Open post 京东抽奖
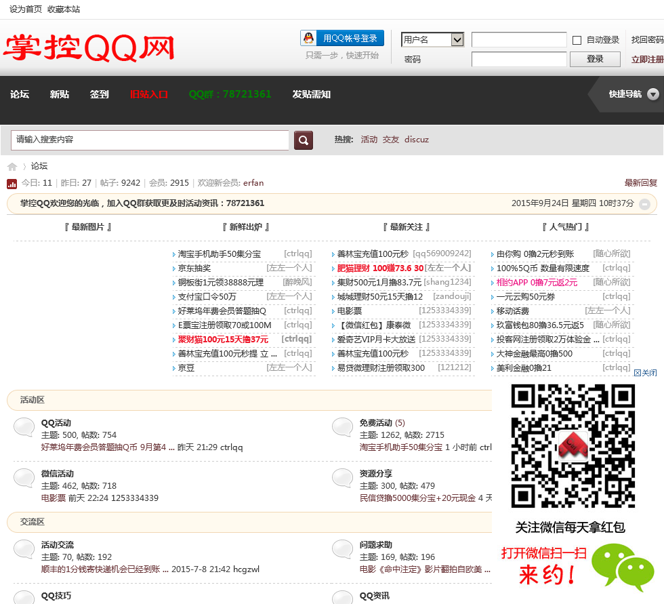The width and height of the screenshot is (664, 604). (x=194, y=268)
